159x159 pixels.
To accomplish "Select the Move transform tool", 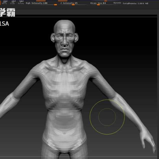I will pyautogui.click(x=4, y=2).
